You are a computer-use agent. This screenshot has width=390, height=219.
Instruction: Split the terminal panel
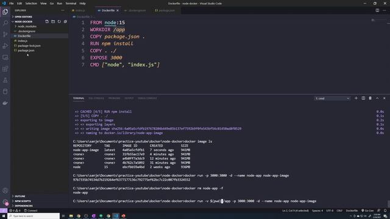pyautogui.click(x=363, y=99)
